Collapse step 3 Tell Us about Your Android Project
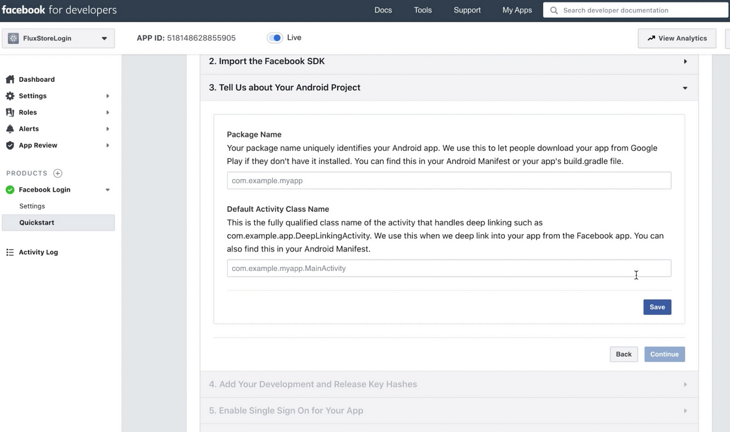Image resolution: width=730 pixels, height=432 pixels. (449, 88)
